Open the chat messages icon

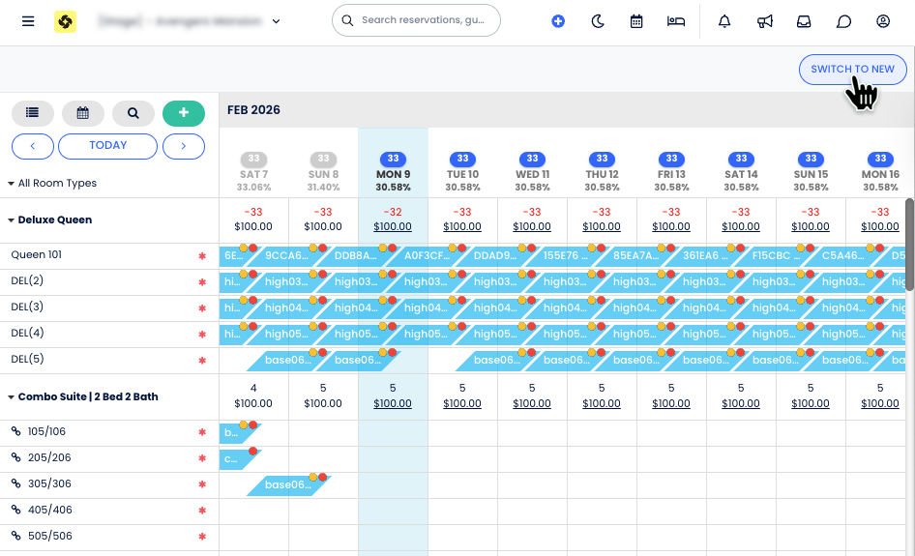(843, 21)
